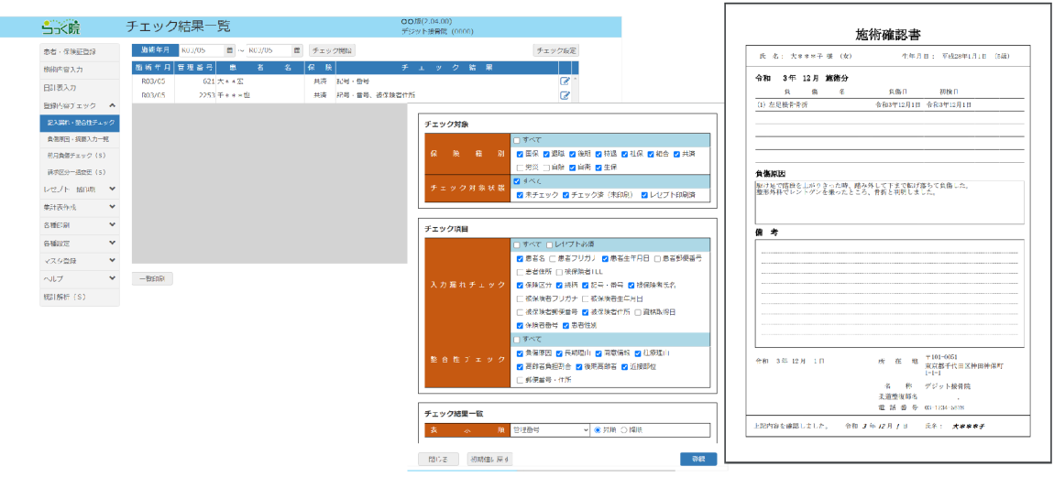This screenshot has width=1054, height=477.
Task: Toggle the 患者名 check item
Action: [518, 259]
